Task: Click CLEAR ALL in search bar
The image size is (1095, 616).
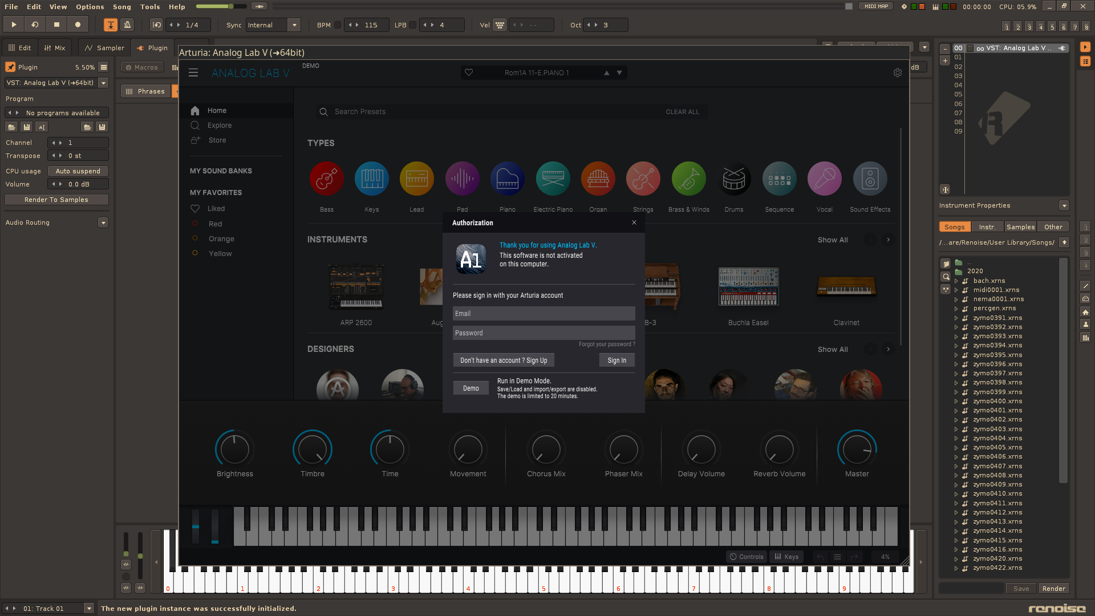Action: pyautogui.click(x=682, y=112)
